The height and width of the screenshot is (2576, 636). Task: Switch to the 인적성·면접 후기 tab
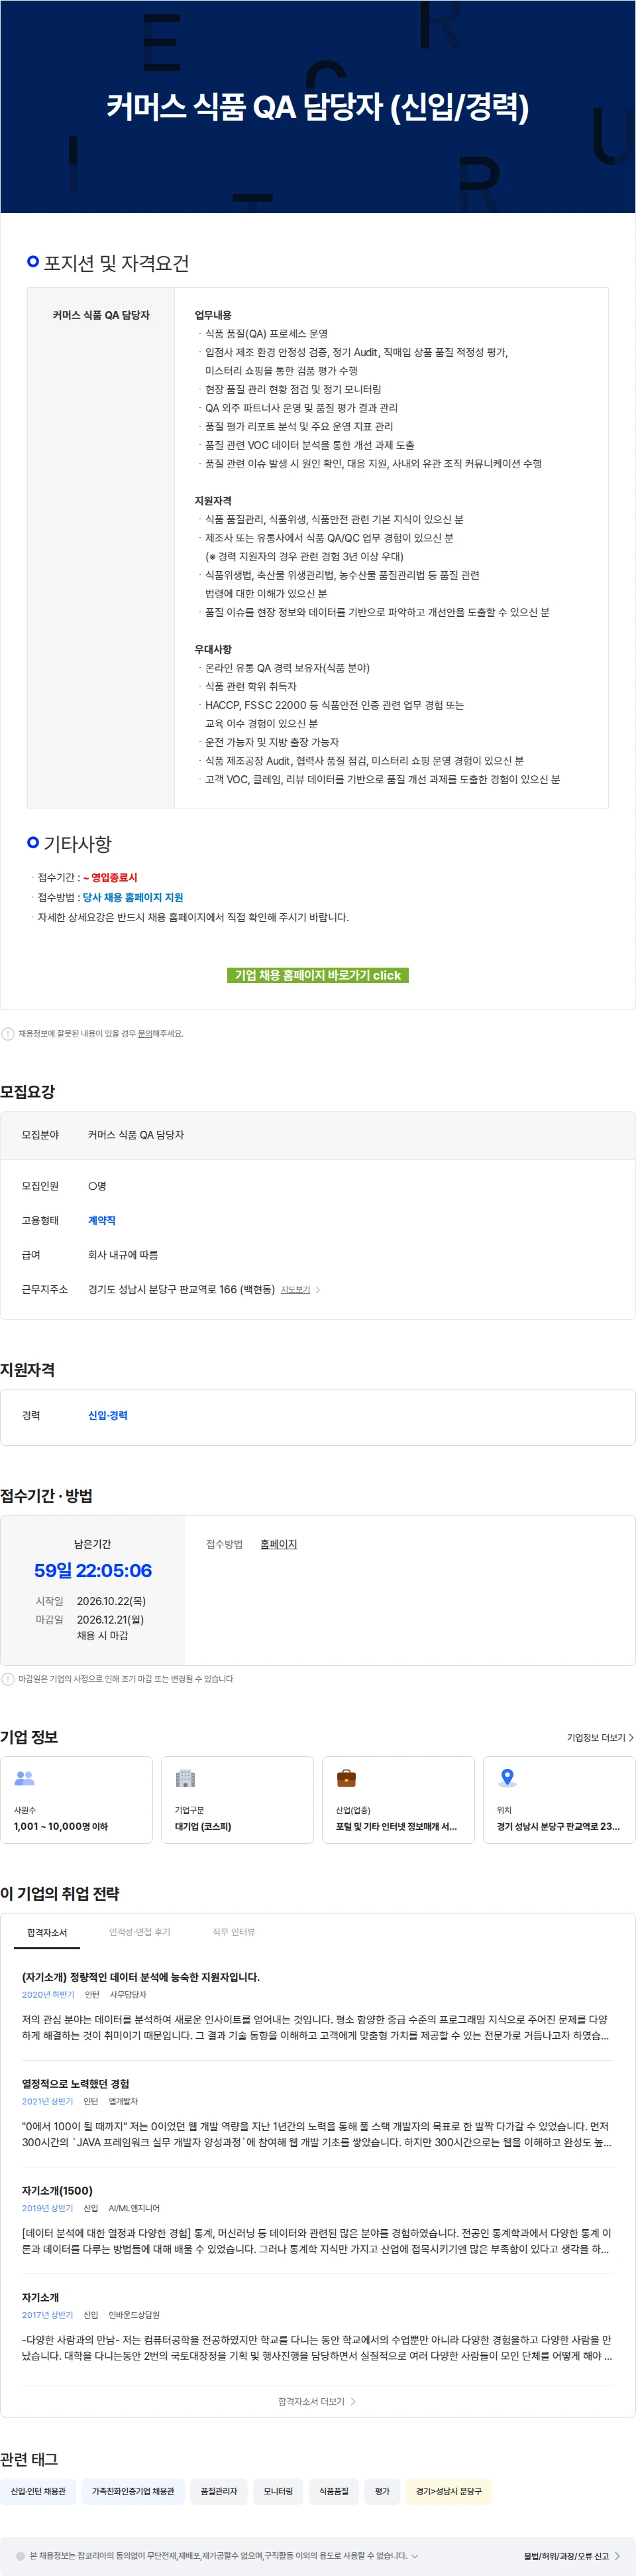click(x=140, y=1933)
